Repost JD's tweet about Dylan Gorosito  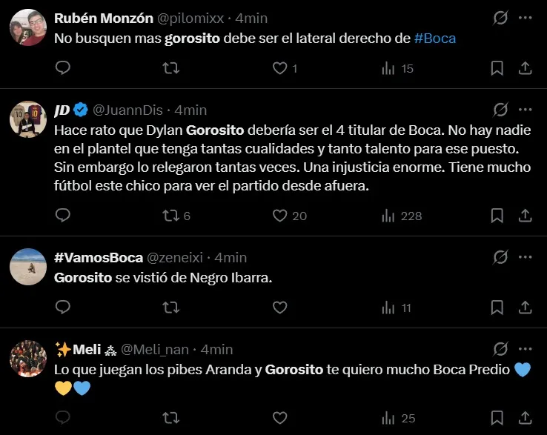coord(170,216)
